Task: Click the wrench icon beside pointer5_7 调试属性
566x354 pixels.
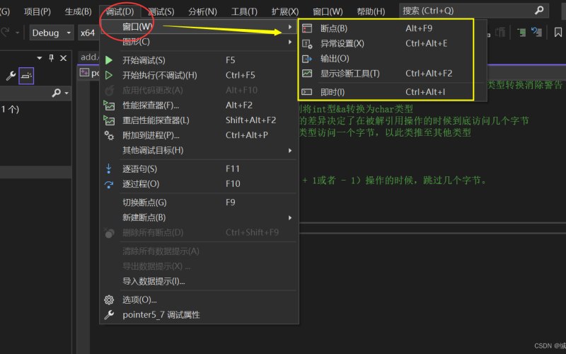Action: (x=109, y=314)
